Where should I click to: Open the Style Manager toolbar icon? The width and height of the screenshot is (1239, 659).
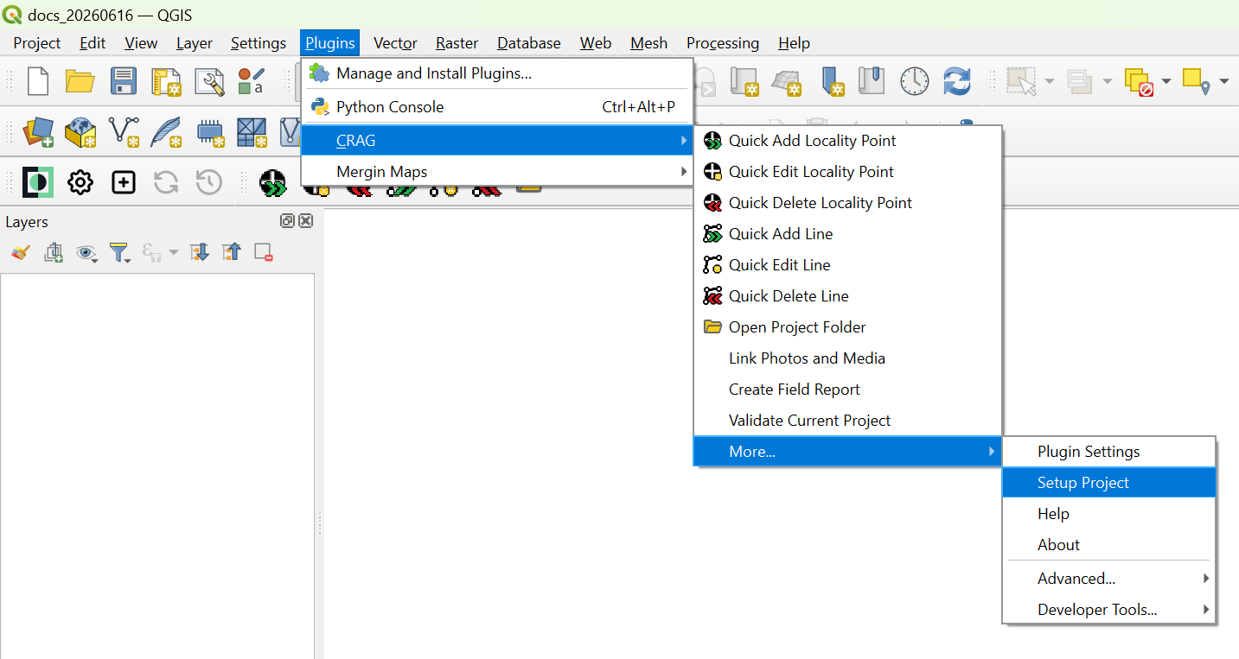pyautogui.click(x=252, y=81)
